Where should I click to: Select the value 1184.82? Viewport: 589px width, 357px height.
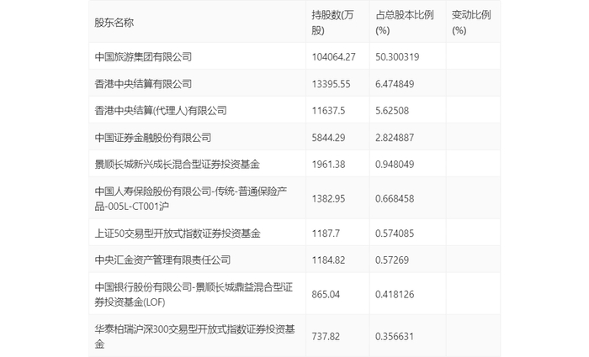[328, 260]
